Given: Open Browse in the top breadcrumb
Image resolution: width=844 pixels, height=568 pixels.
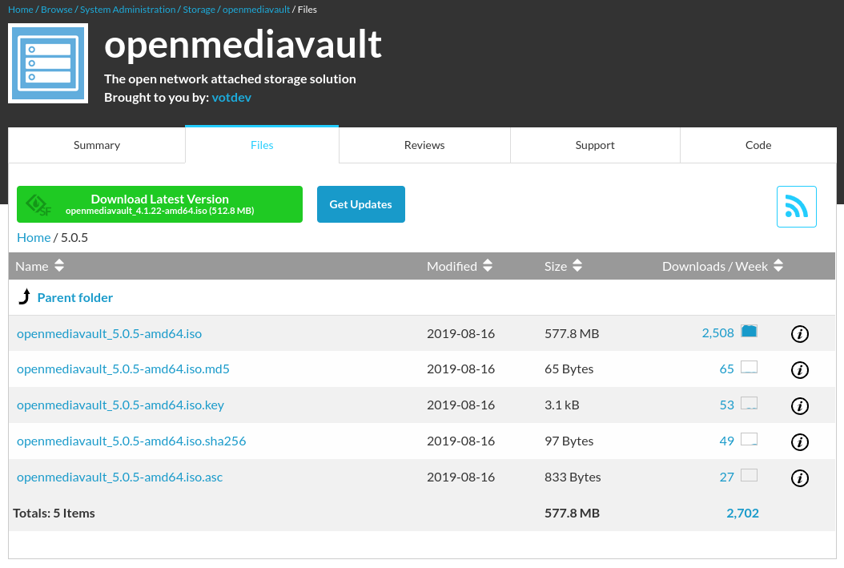Looking at the screenshot, I should [57, 10].
